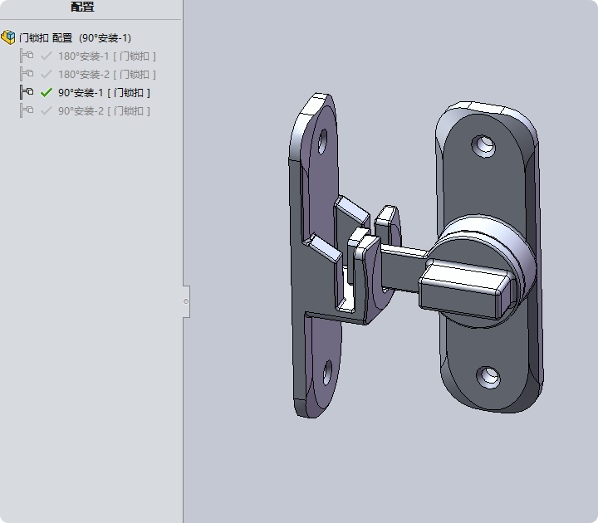The image size is (598, 523).
Task: Click the grey checkmark of 180°安装-2
Action: click(47, 75)
